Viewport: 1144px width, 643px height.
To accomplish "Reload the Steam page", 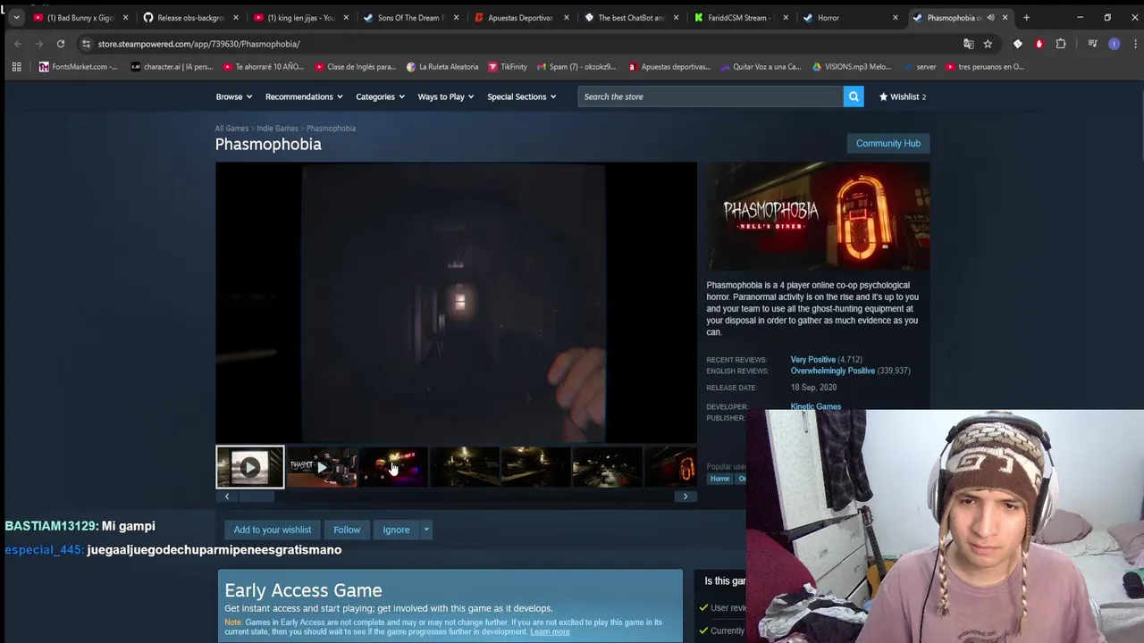I will coord(61,44).
